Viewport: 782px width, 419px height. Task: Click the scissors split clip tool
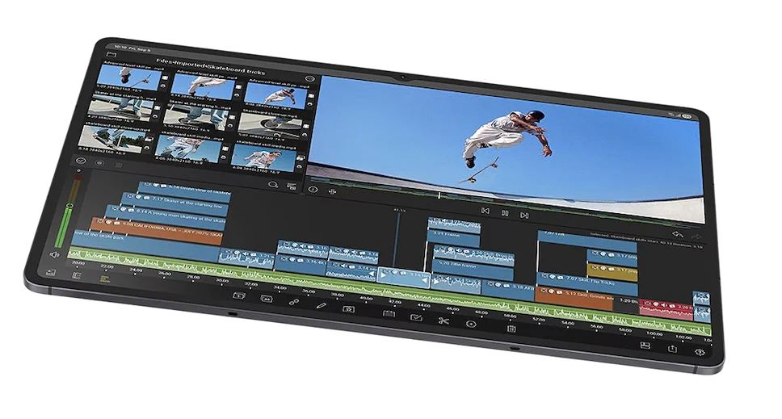(x=443, y=321)
